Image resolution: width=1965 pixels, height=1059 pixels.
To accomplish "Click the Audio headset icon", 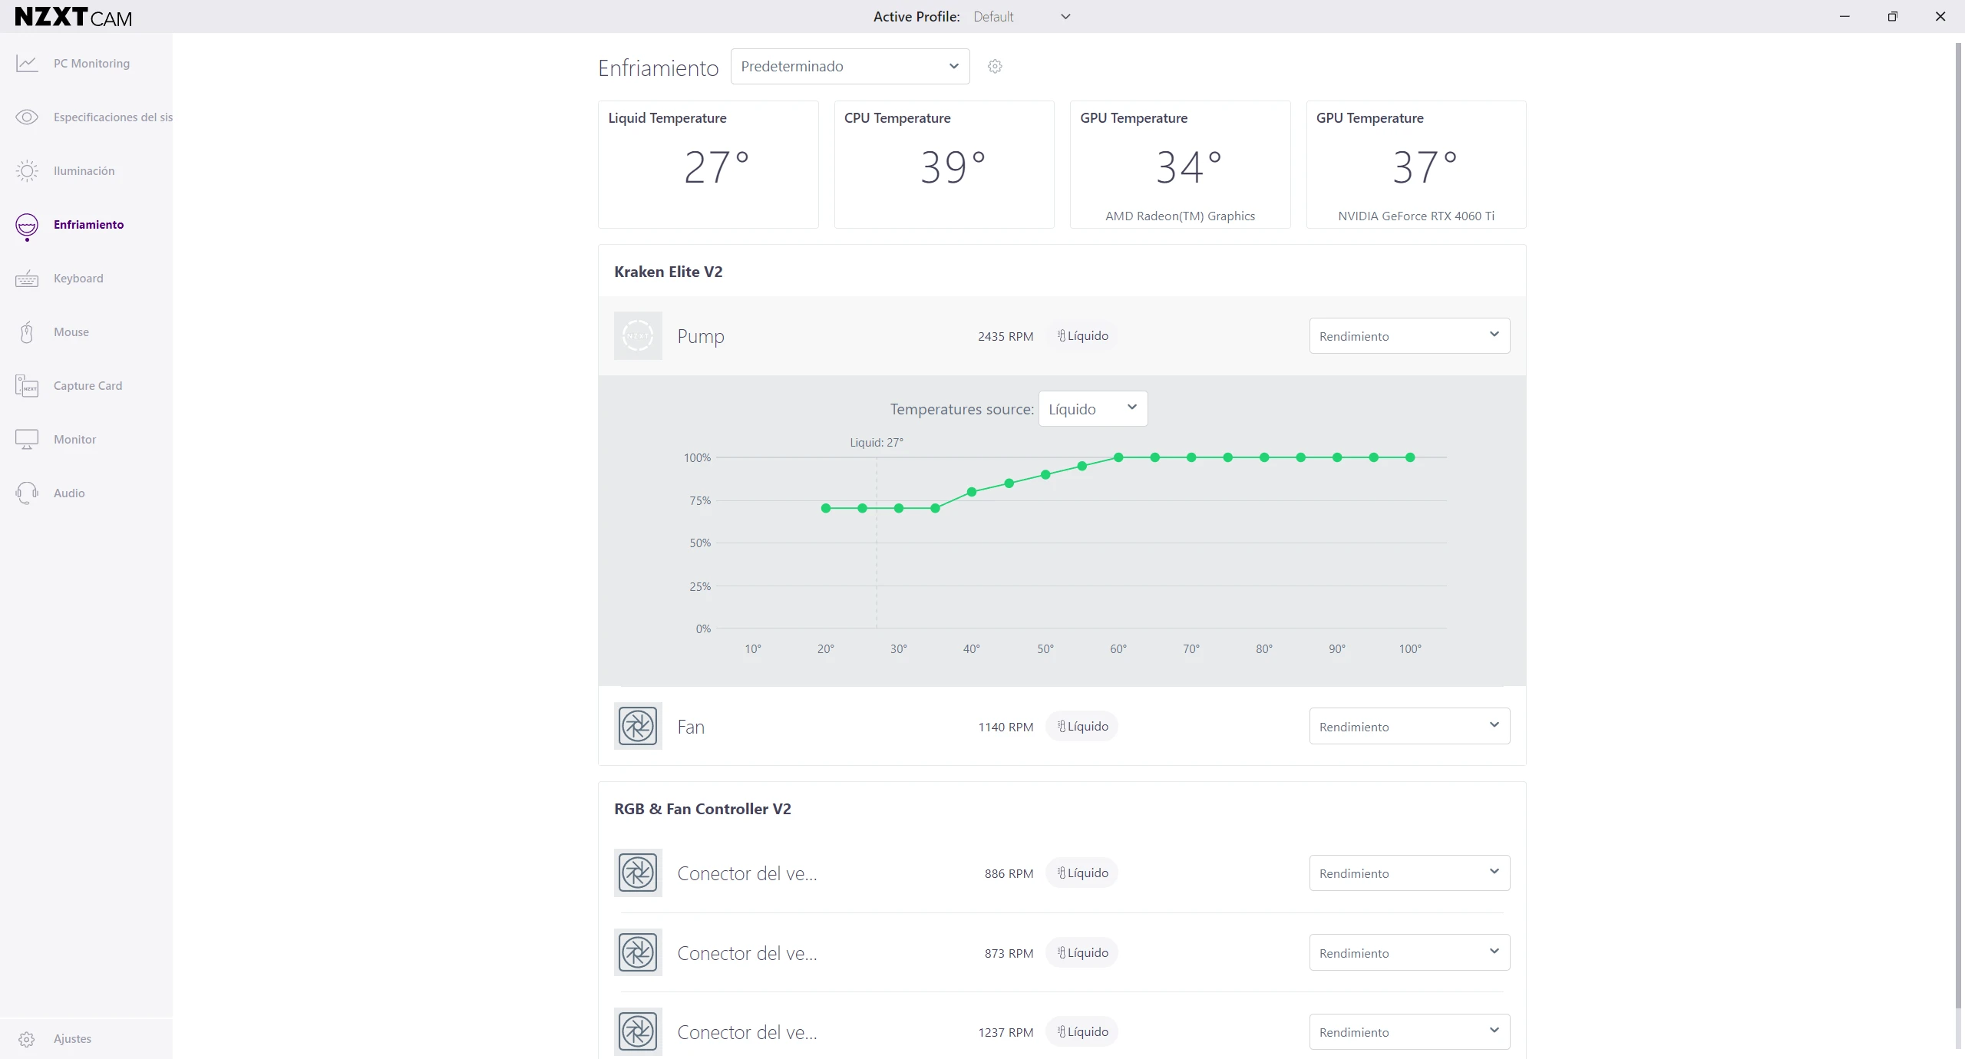I will coord(27,493).
